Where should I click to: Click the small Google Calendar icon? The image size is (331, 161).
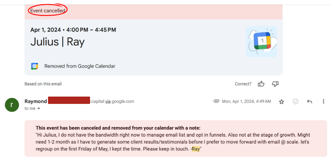35,66
